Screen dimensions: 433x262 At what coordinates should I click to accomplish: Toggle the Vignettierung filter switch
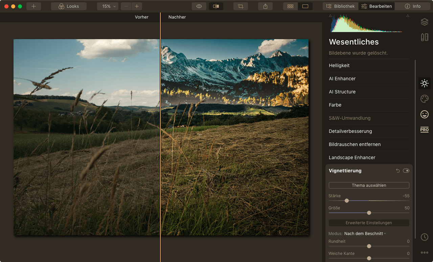[406, 171]
